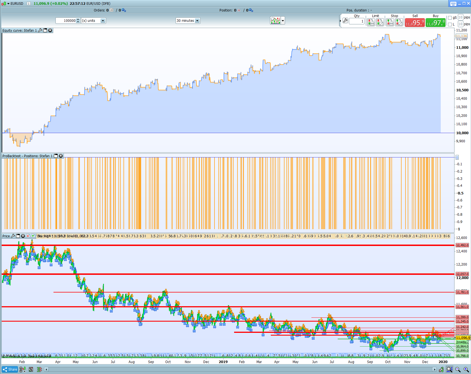Open the EURUSD chart menu arrow
Image resolution: width=471 pixels, height=374 pixels.
(8, 4)
